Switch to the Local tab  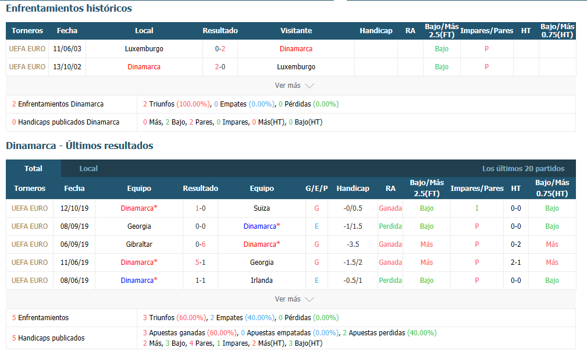coord(88,169)
